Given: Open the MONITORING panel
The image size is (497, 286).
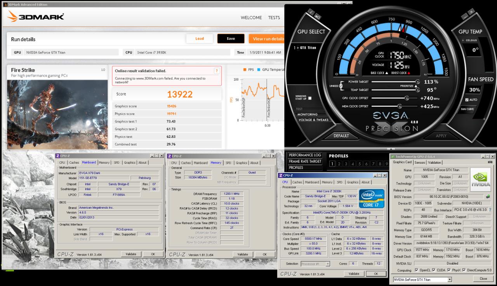Looking at the screenshot, I should [x=307, y=114].
